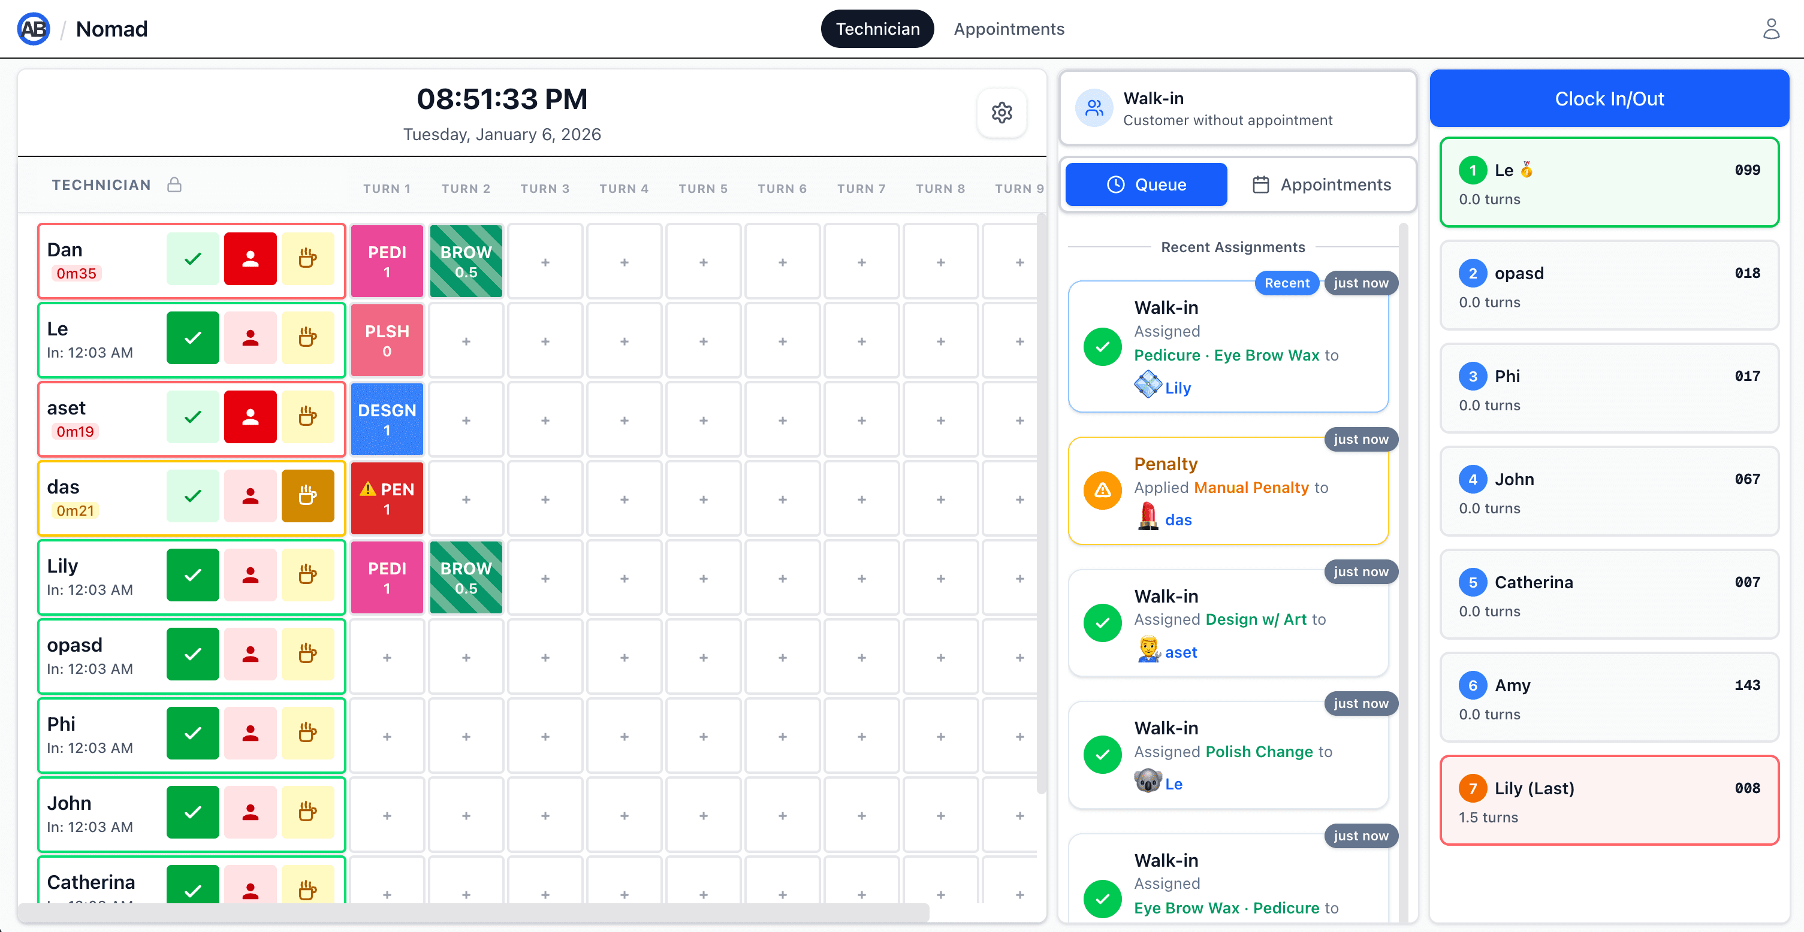This screenshot has width=1804, height=932.
Task: Mark aset busy with the red person icon
Action: [x=250, y=417]
